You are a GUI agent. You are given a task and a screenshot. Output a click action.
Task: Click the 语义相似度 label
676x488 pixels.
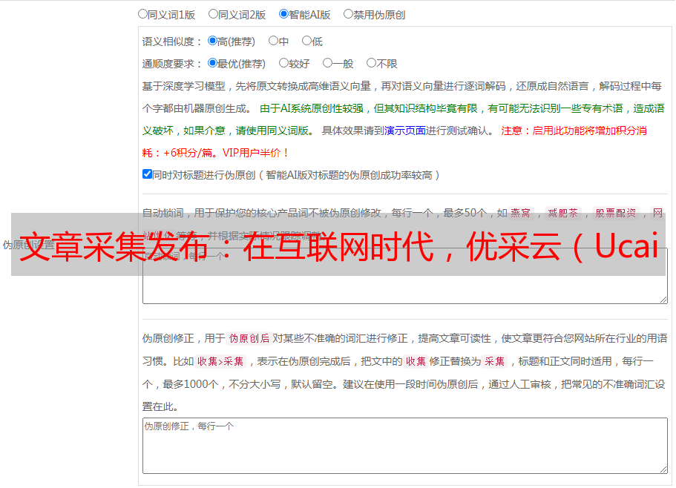(x=171, y=42)
